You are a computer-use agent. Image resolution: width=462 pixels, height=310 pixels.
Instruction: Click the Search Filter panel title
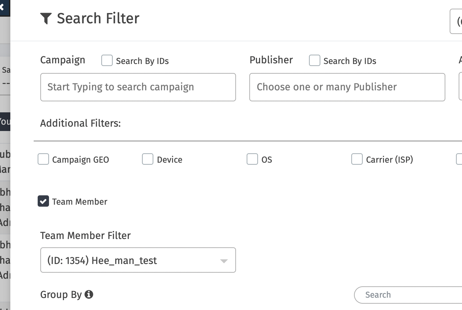pyautogui.click(x=98, y=18)
